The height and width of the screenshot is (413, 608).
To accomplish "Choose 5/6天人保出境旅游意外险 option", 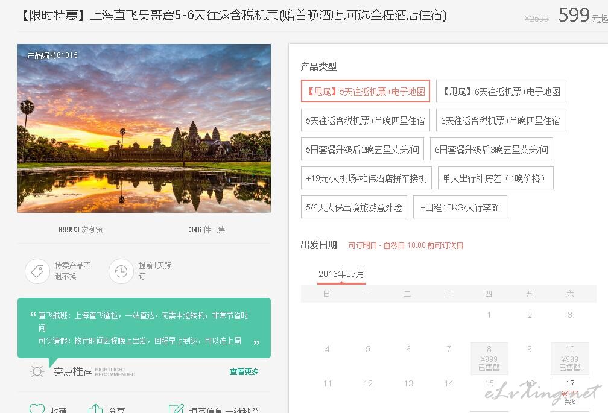I will click(x=353, y=207).
